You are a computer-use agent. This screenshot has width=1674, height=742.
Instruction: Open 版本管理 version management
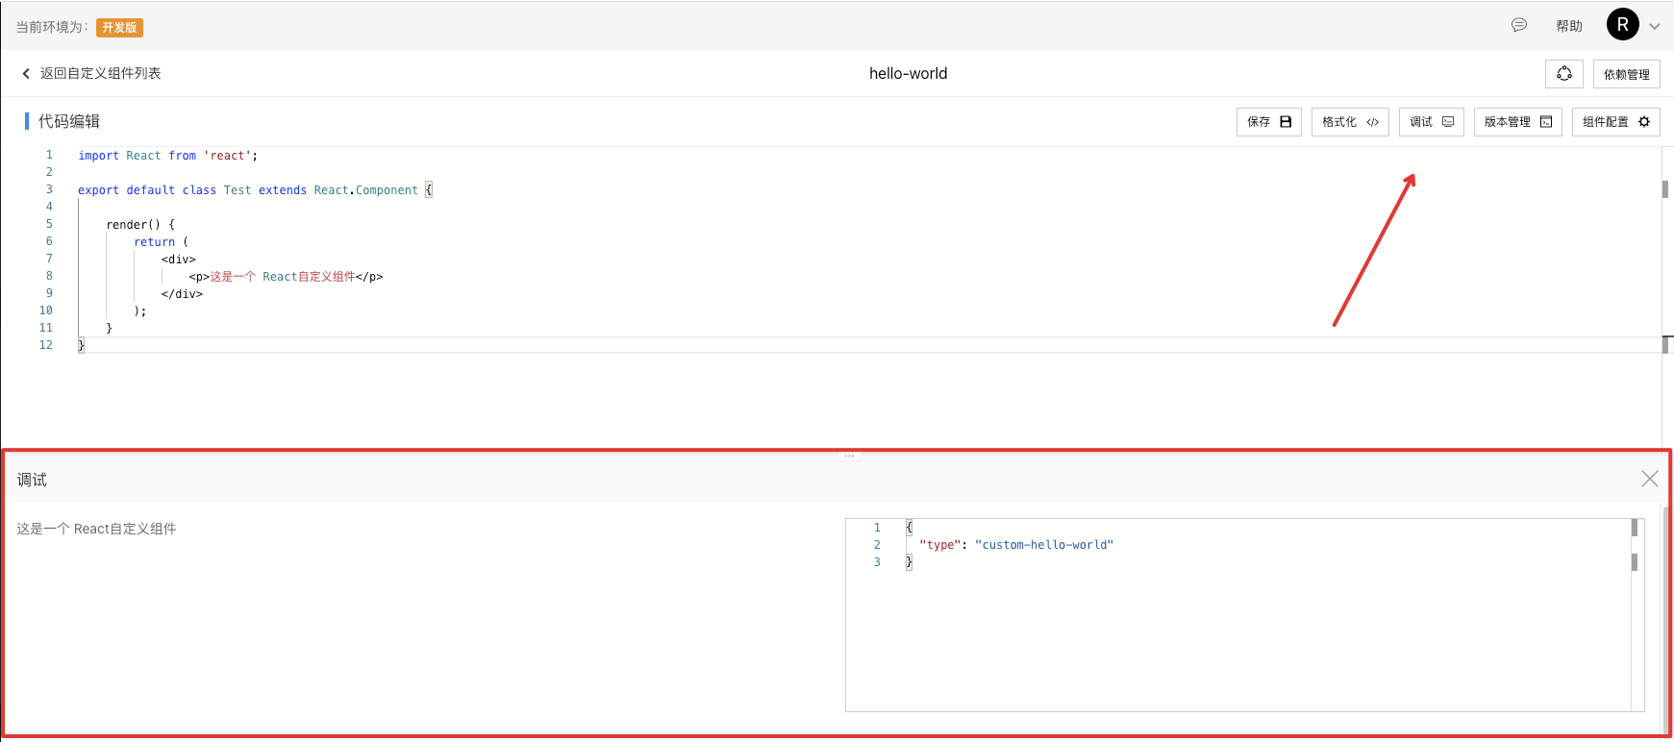(1518, 122)
